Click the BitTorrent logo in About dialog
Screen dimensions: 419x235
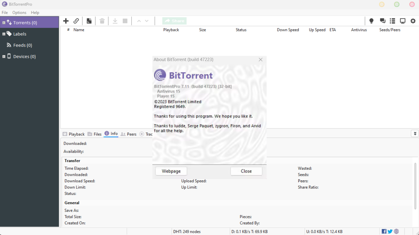click(183, 75)
